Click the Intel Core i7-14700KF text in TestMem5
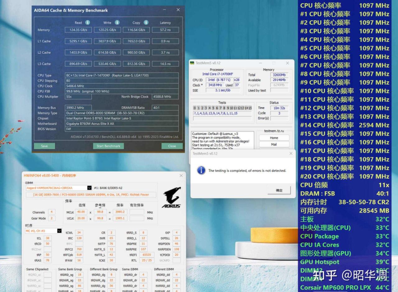Image resolution: width=398 pixels, height=292 pixels. click(x=217, y=74)
